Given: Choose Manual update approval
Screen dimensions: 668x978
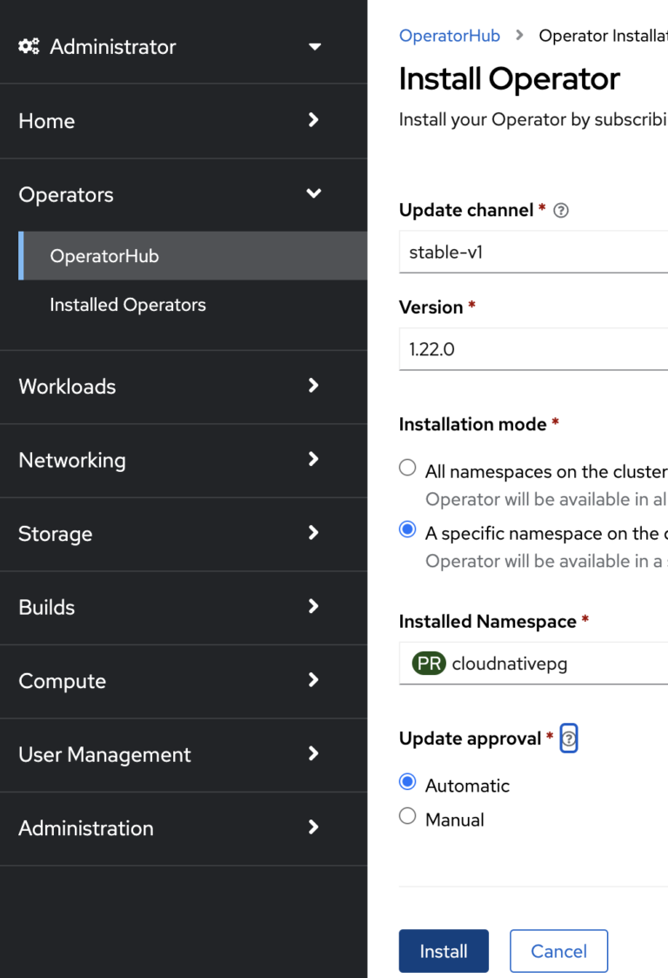Looking at the screenshot, I should 407,817.
